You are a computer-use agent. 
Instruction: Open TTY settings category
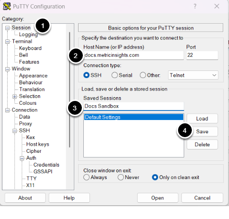coord(31,179)
